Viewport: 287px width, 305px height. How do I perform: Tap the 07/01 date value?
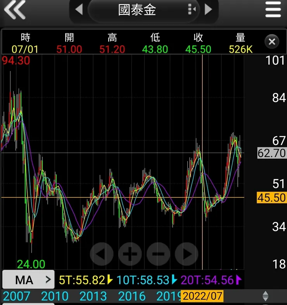25,49
